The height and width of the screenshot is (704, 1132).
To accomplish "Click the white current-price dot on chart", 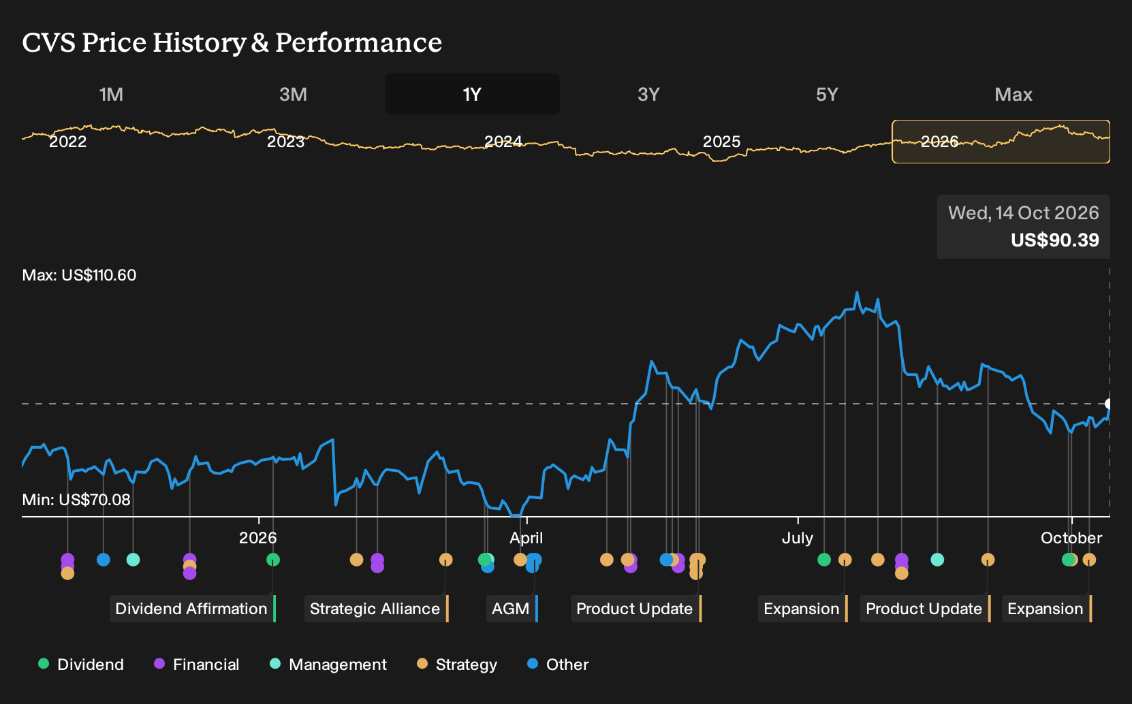I will click(1109, 404).
